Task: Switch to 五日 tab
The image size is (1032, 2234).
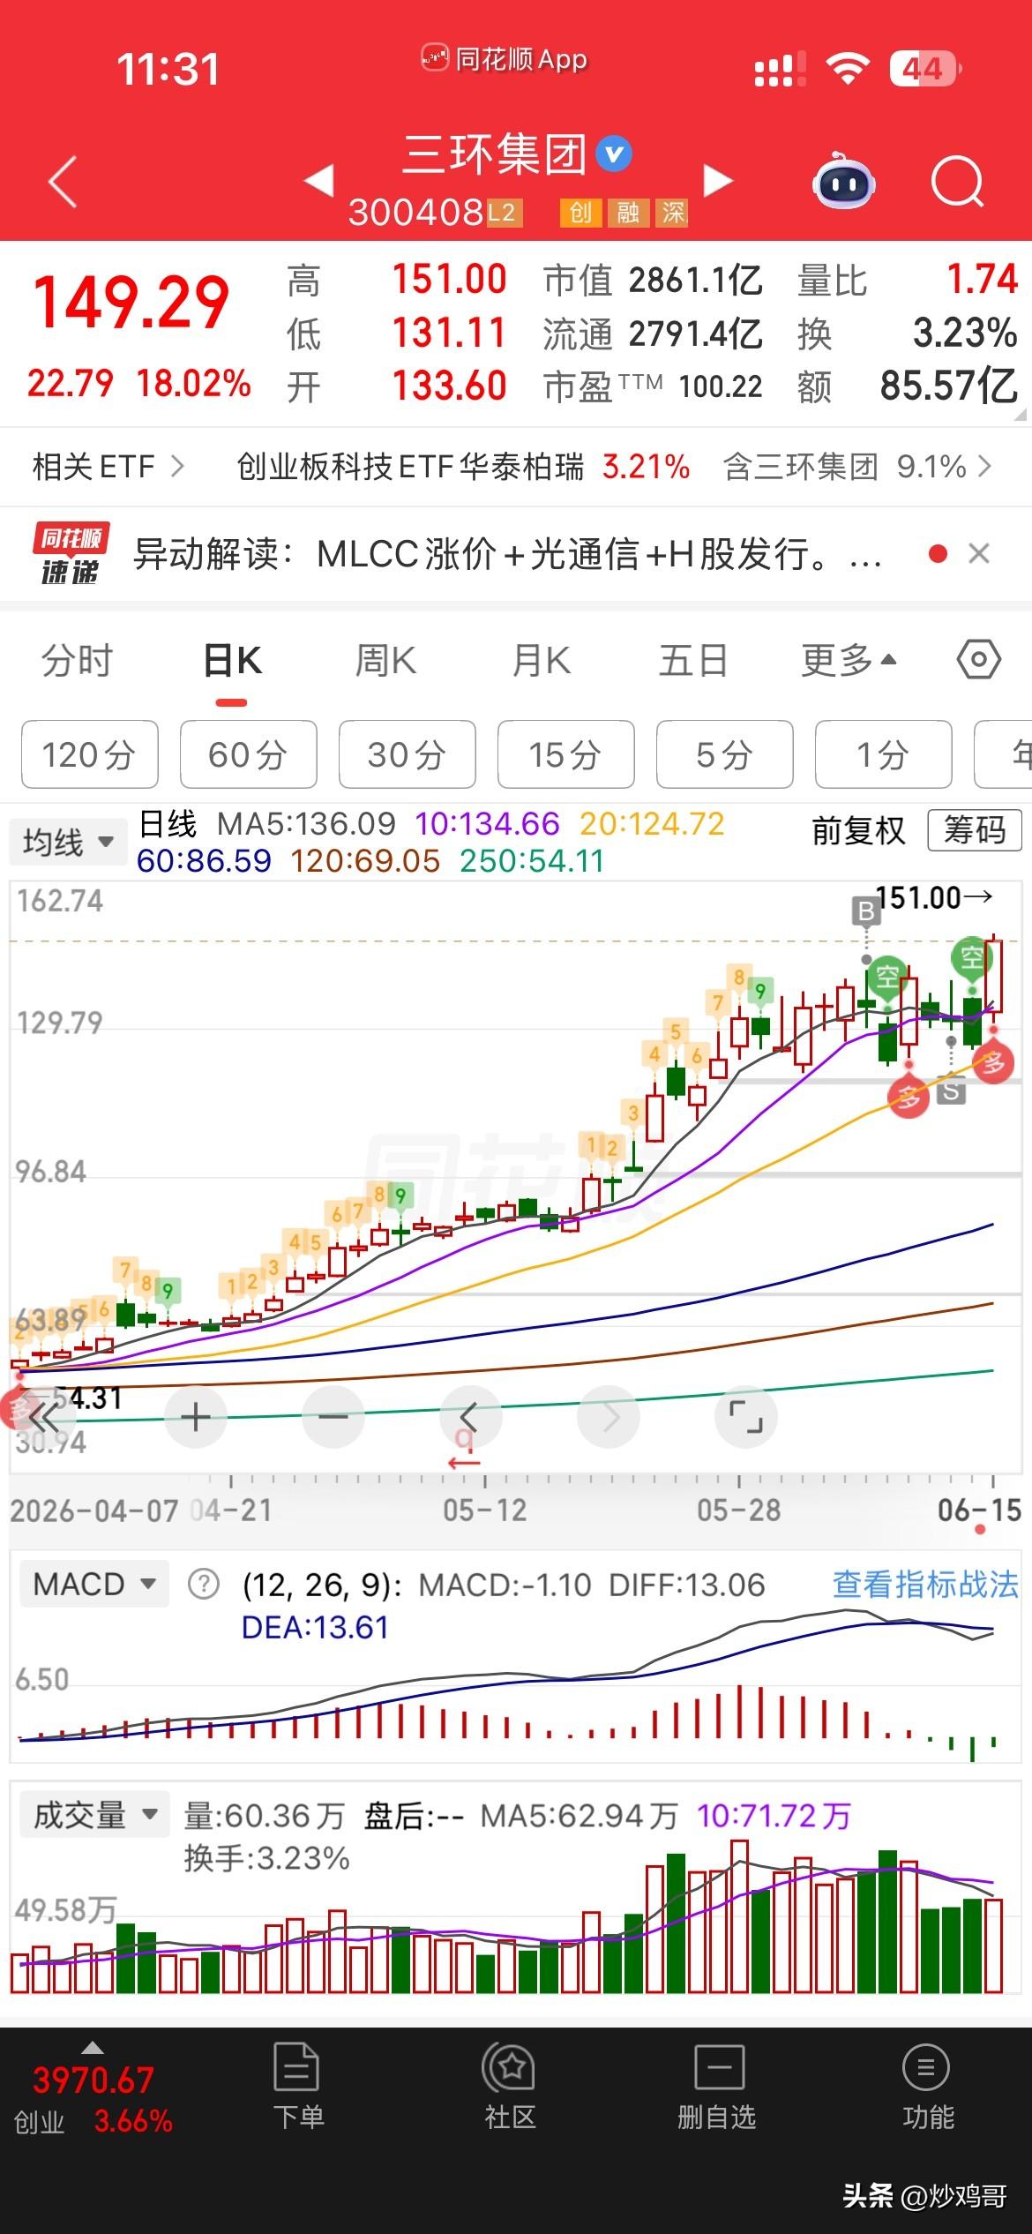Action: (x=693, y=660)
